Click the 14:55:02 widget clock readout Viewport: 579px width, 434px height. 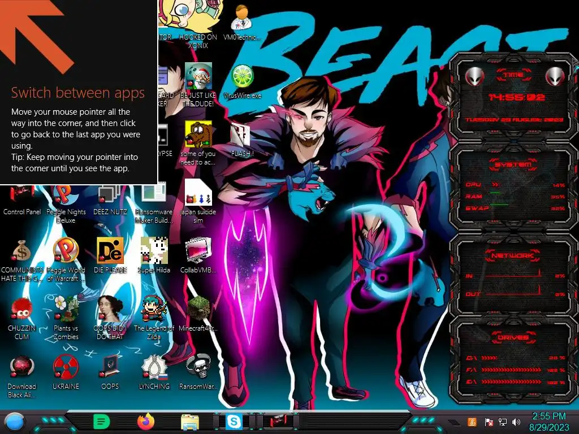coord(517,97)
